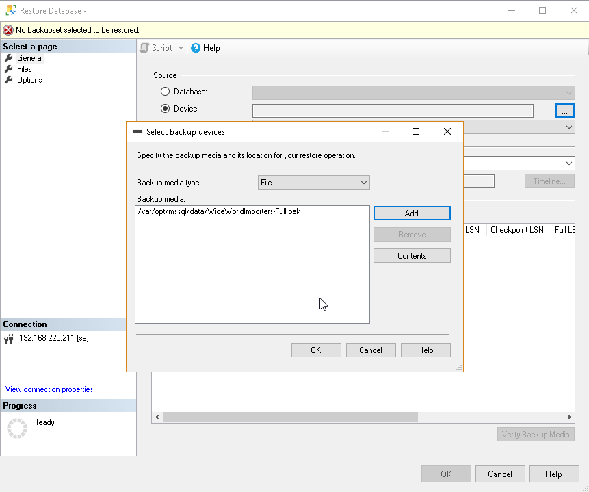Open Help in Select backup devices dialog
Viewport: 589px width, 492px height.
pyautogui.click(x=426, y=350)
